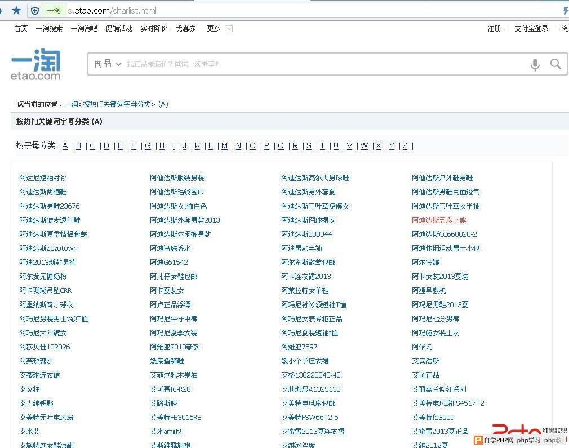The height and width of the screenshot is (448, 569).
Task: Open keyword 阿迪达斯CC660820-2
Action: (444, 234)
